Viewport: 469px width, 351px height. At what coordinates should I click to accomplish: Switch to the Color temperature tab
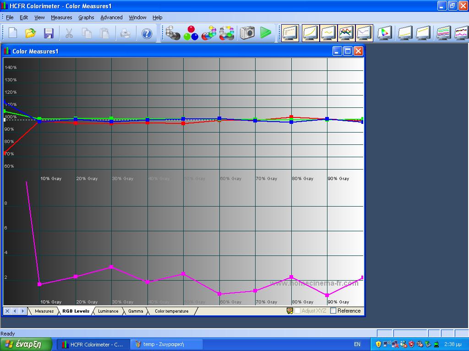point(172,311)
